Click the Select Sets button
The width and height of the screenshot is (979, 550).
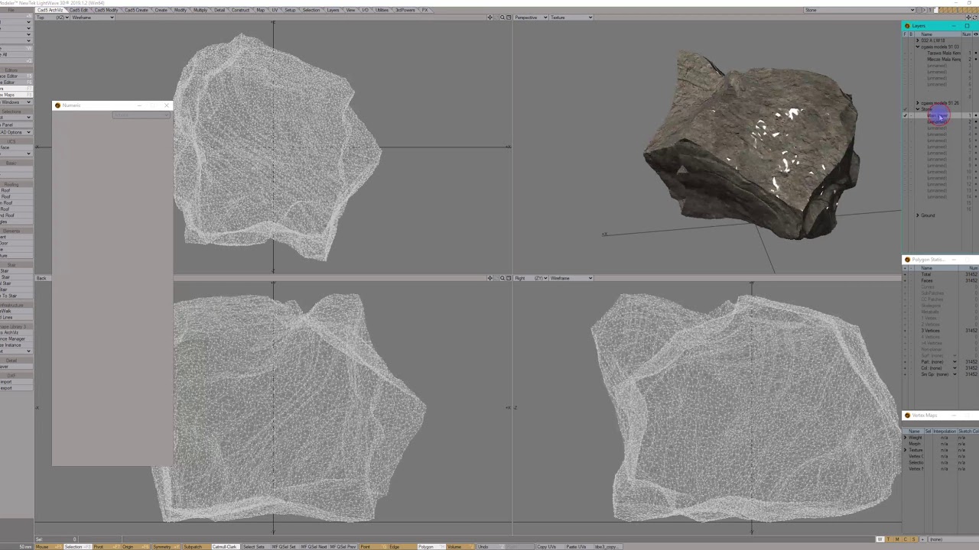tap(254, 547)
